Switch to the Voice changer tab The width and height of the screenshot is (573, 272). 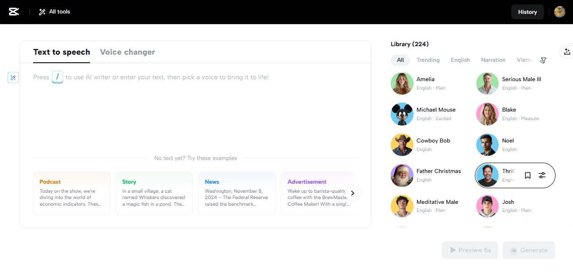coord(127,52)
